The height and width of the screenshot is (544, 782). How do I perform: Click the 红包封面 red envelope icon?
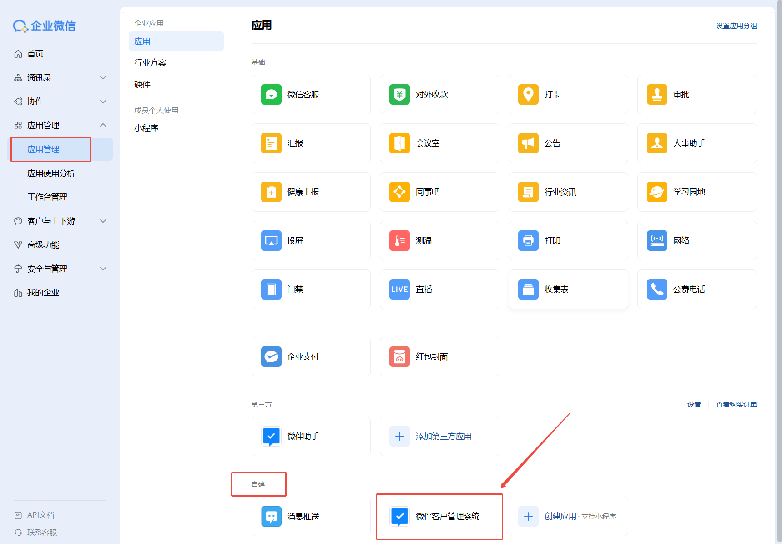(399, 357)
